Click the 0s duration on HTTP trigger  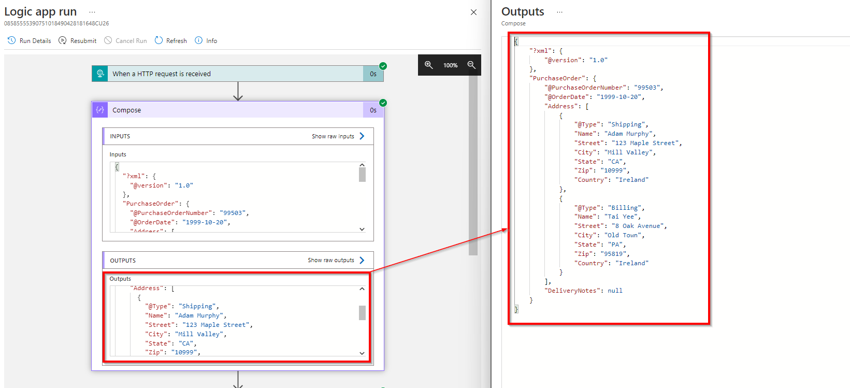373,74
